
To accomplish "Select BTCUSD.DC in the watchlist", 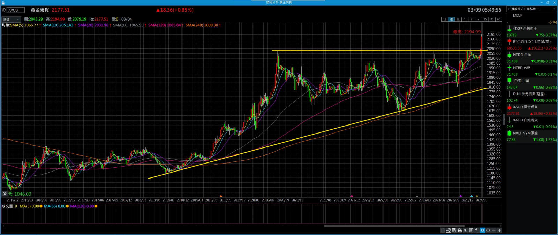I will [x=531, y=41].
